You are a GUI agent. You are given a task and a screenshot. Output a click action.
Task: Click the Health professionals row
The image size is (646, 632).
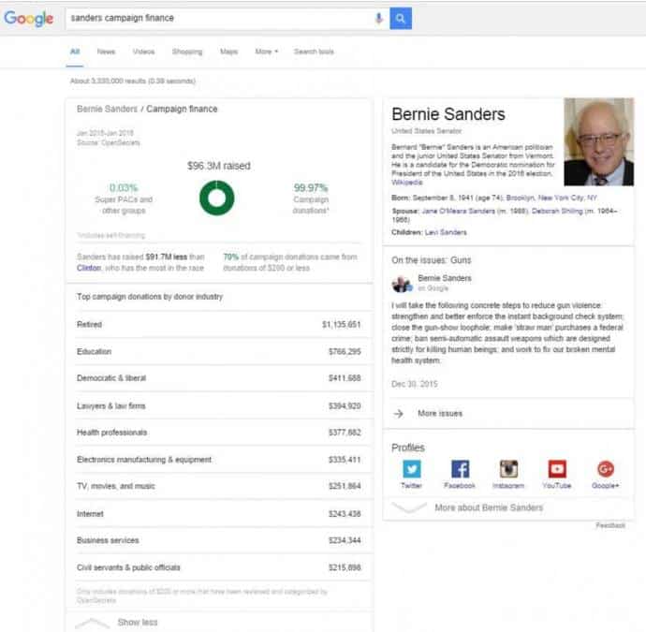[219, 433]
